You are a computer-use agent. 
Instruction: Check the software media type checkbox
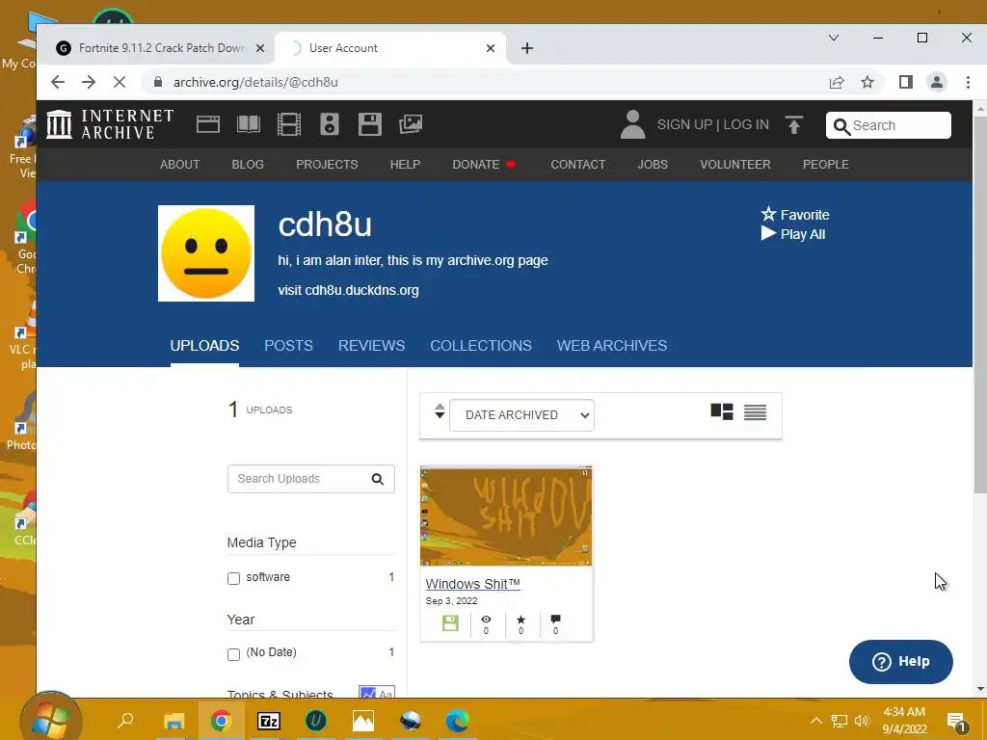[x=233, y=578]
